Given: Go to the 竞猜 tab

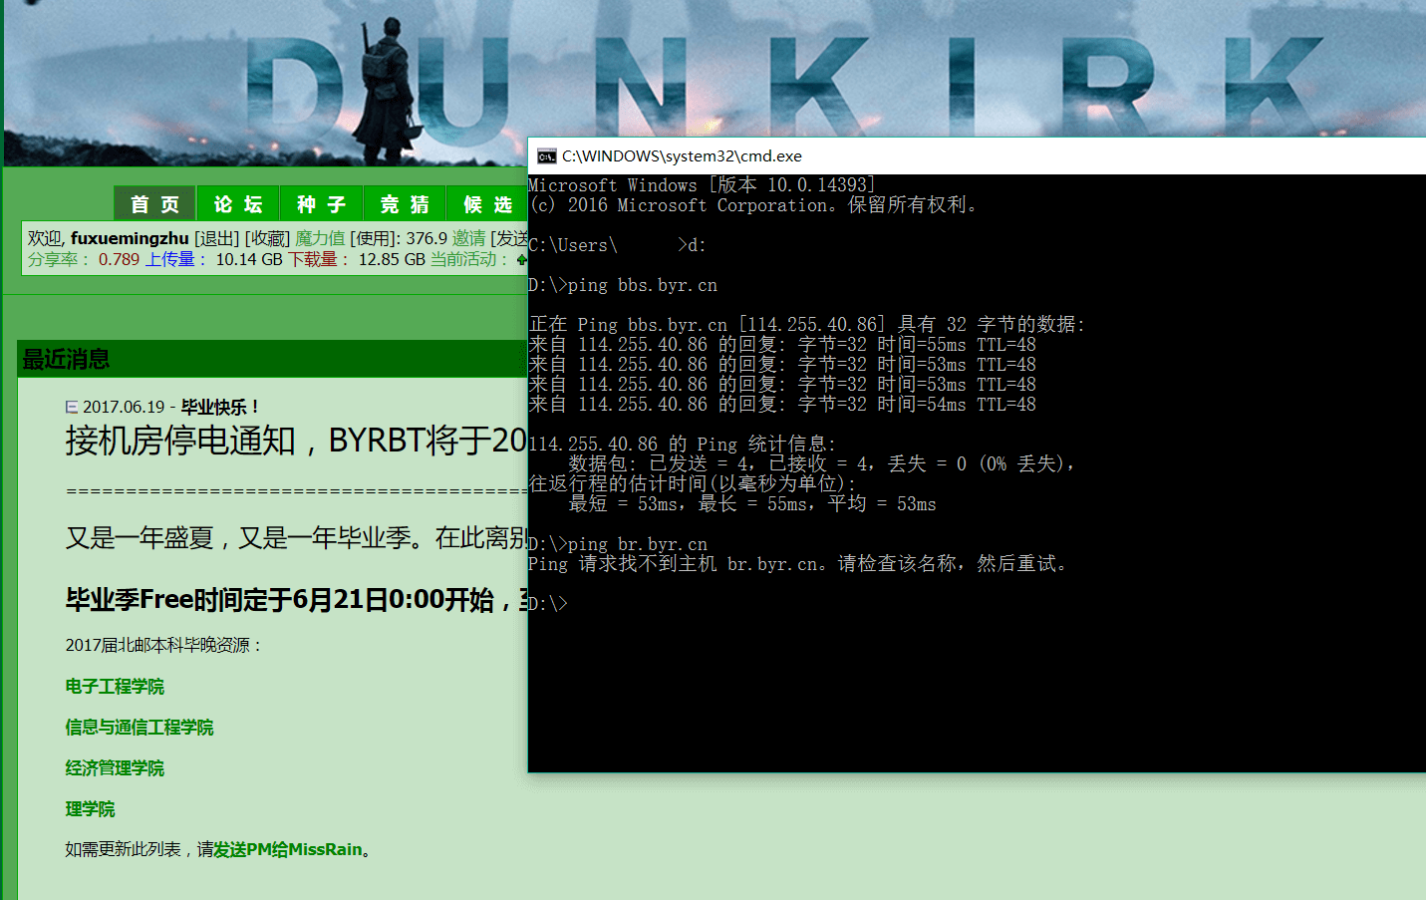Looking at the screenshot, I should tap(405, 203).
